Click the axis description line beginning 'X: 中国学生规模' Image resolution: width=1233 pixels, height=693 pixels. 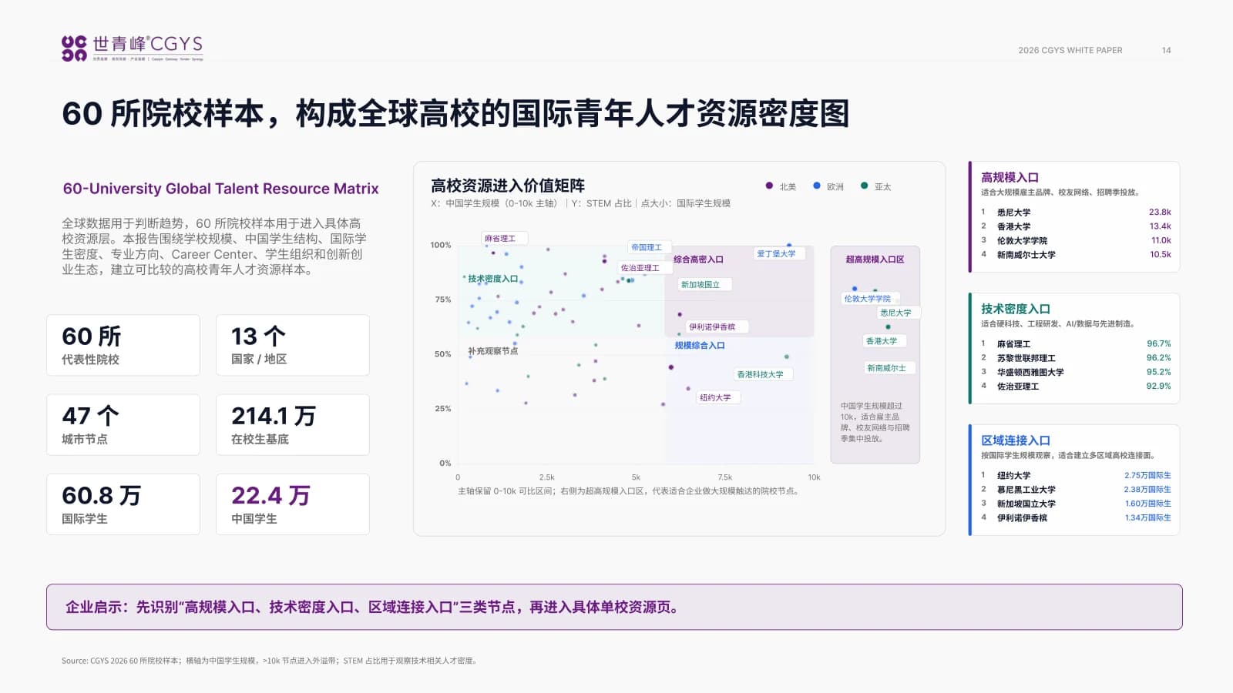pyautogui.click(x=581, y=203)
